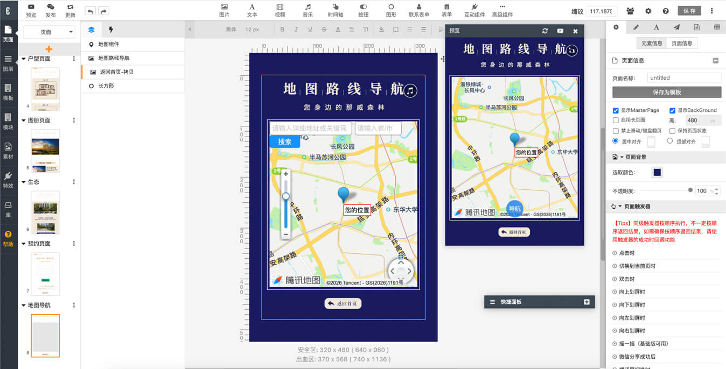726x369 pixels.
Task: Click 保存为模板 button
Action: tap(667, 92)
